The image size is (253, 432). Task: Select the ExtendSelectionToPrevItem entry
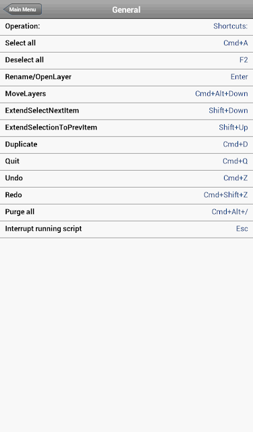[x=126, y=128]
